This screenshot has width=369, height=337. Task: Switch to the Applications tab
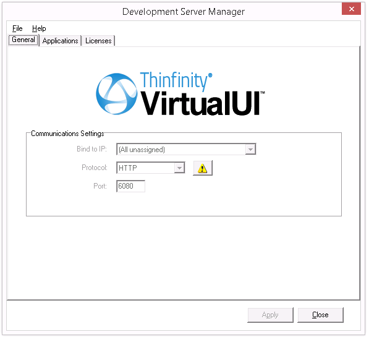coord(60,41)
